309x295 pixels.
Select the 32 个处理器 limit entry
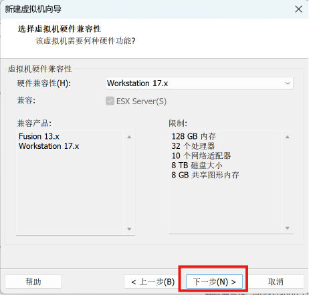point(193,146)
